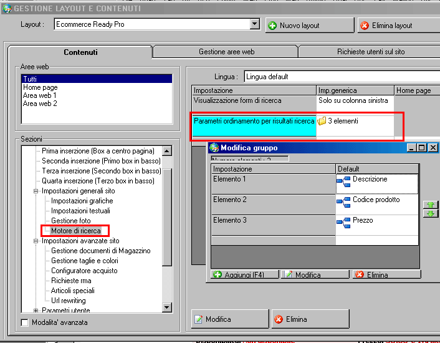Click the Default column header in dialog

click(x=377, y=169)
